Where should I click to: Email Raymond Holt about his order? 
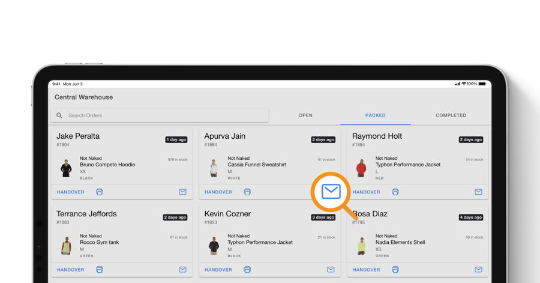478,192
